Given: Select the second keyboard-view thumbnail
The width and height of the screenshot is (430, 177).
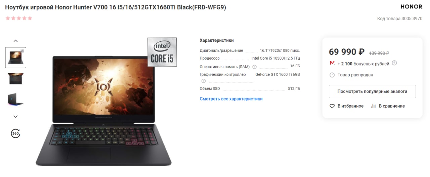Looking at the screenshot, I should point(16,78).
